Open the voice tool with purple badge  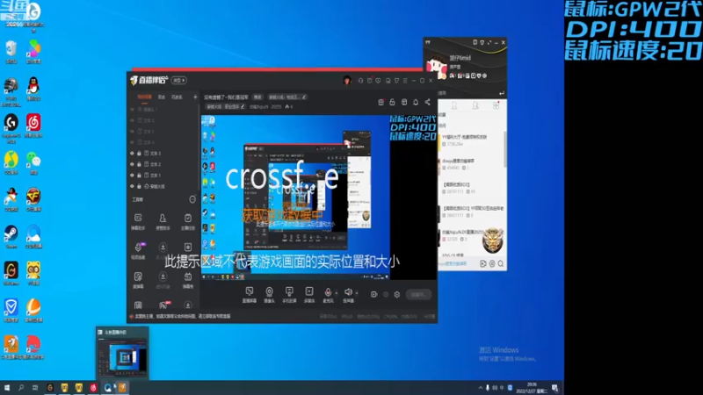(x=138, y=250)
